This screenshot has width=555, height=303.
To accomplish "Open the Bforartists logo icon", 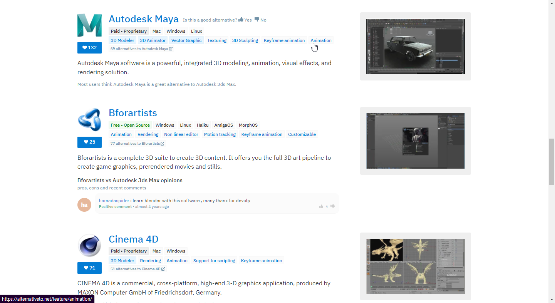I will pos(89,120).
